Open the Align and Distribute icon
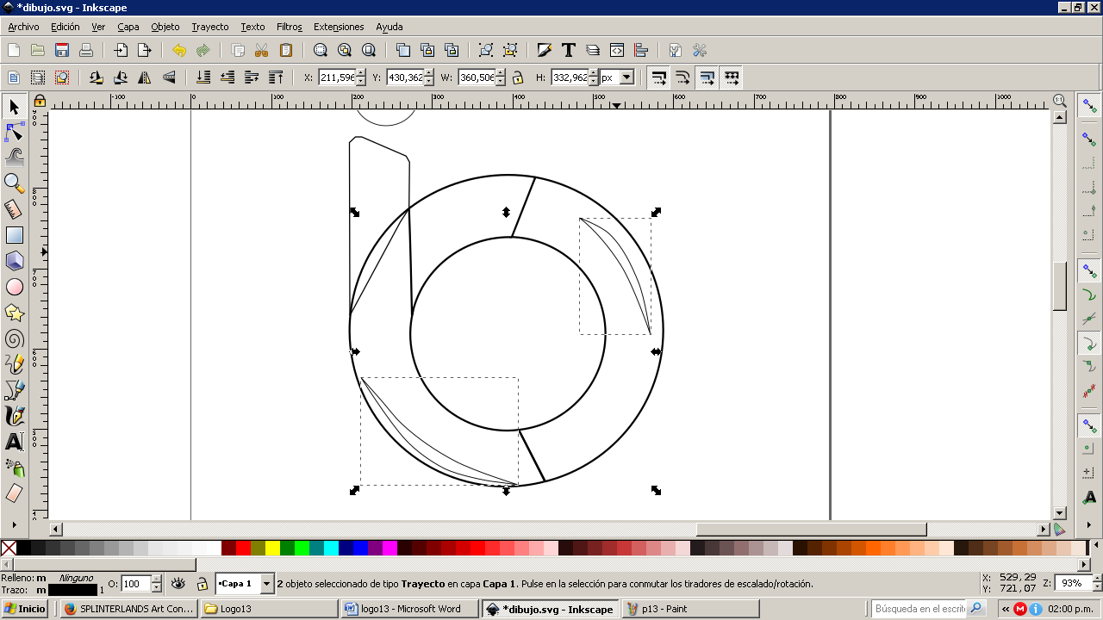1103x620 pixels. click(x=641, y=50)
